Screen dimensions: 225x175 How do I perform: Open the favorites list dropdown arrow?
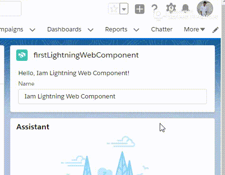[124, 9]
